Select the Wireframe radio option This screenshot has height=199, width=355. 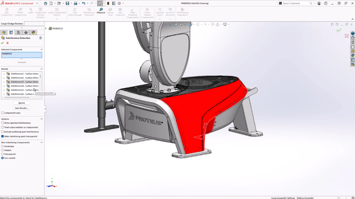point(3,146)
